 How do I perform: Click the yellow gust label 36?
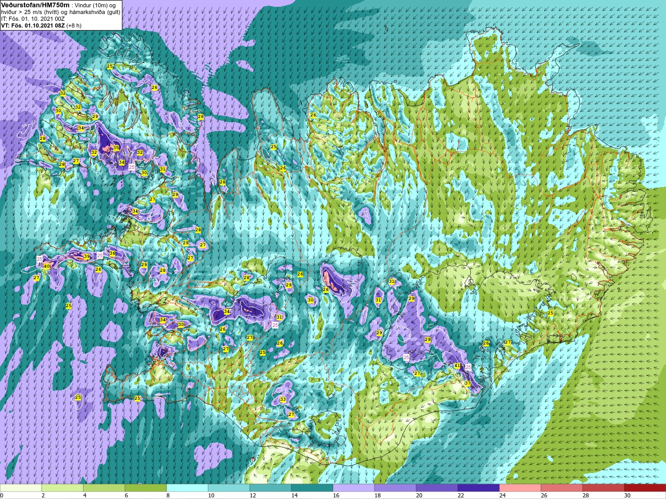(x=112, y=253)
